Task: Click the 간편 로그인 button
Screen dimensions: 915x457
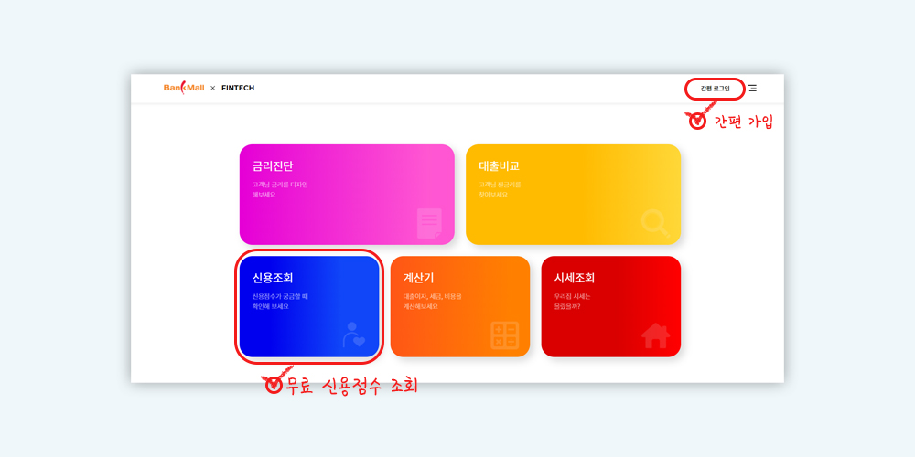Action: click(715, 89)
